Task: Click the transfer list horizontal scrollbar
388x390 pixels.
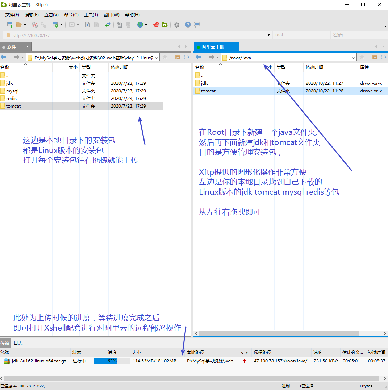Action: [191, 378]
